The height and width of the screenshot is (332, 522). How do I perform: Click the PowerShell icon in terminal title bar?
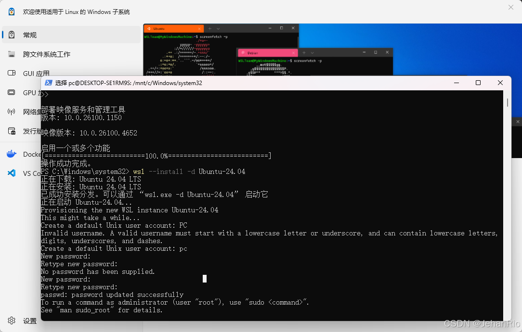click(49, 83)
